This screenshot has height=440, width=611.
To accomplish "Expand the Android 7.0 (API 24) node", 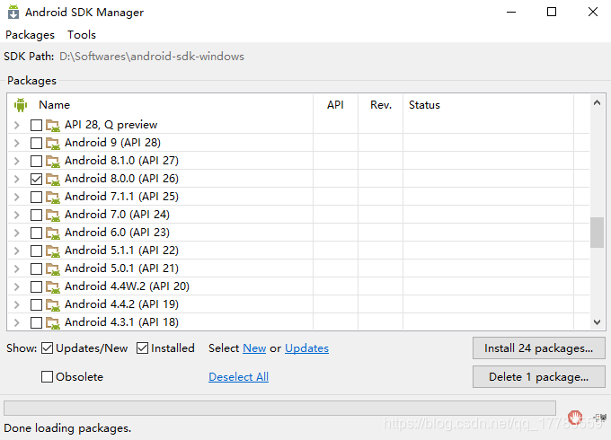I will pos(17,215).
